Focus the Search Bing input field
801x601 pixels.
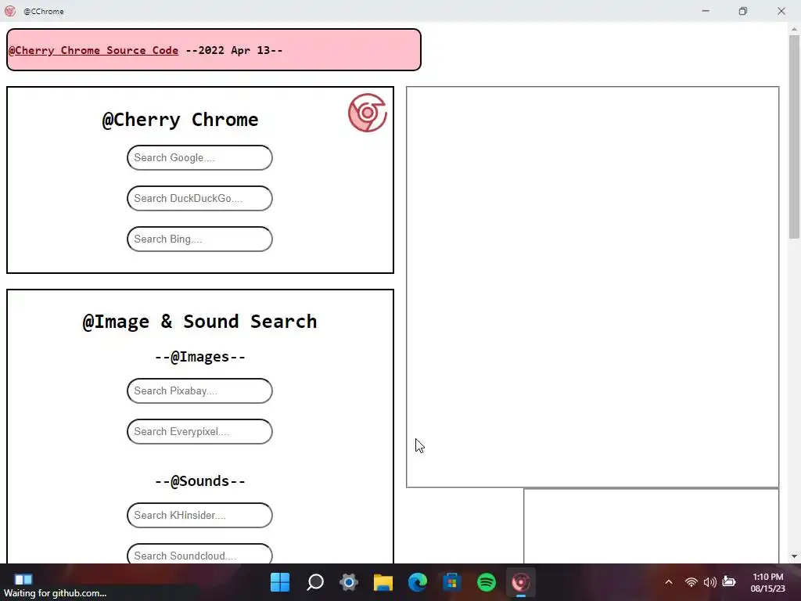point(199,239)
